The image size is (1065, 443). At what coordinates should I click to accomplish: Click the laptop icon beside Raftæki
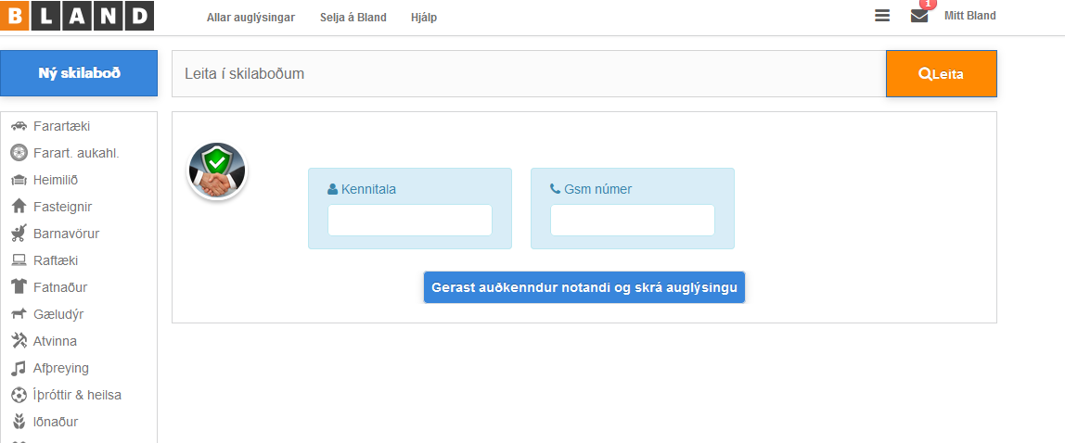tap(19, 260)
